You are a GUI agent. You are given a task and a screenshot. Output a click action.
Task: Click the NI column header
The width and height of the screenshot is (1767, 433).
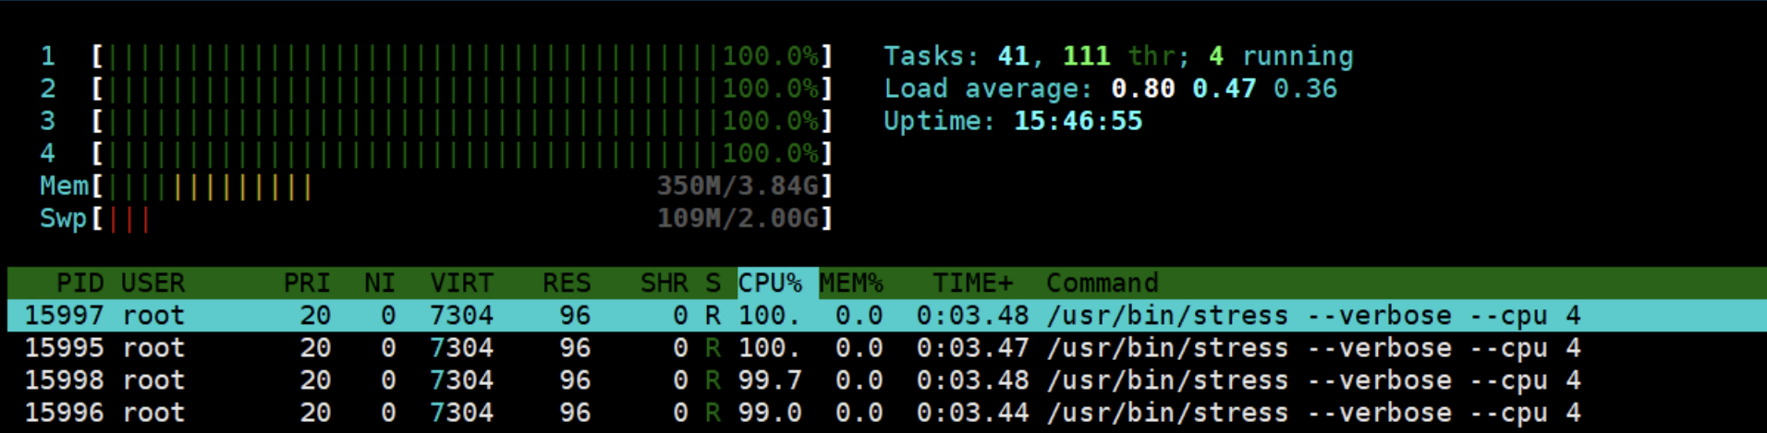379,283
